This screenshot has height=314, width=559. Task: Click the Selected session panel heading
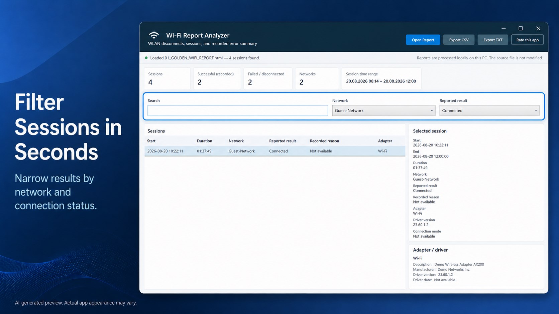[430, 131]
